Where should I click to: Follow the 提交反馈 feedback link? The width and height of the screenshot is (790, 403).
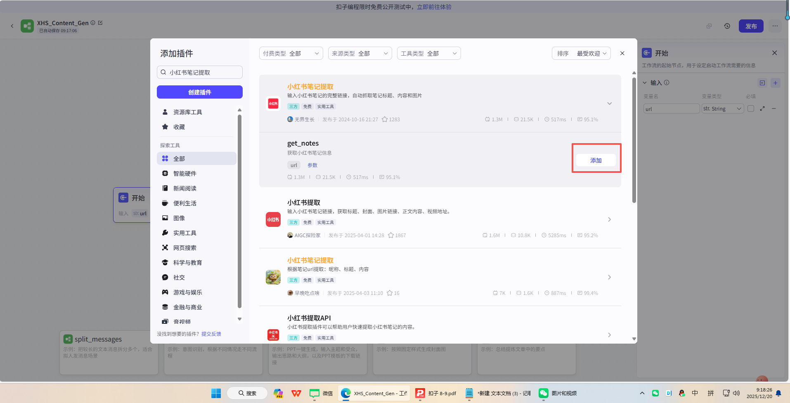(211, 334)
